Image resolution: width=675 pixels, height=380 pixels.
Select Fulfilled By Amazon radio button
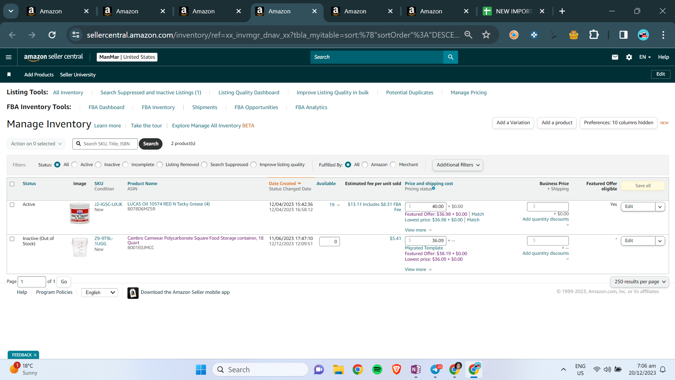pyautogui.click(x=365, y=165)
